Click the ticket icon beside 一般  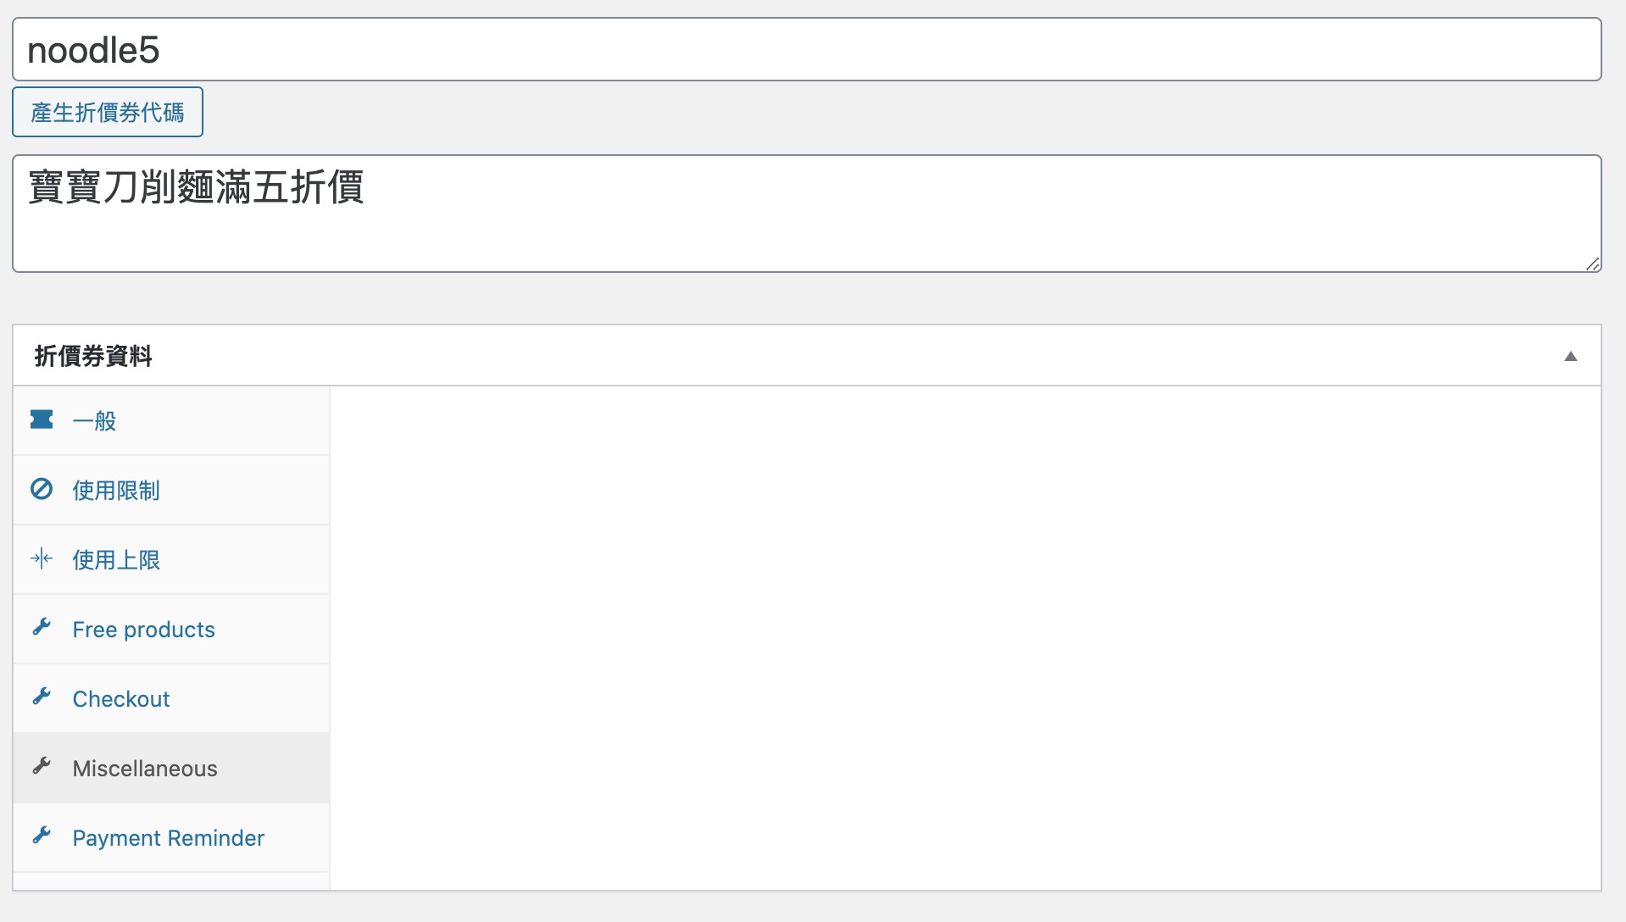[42, 419]
